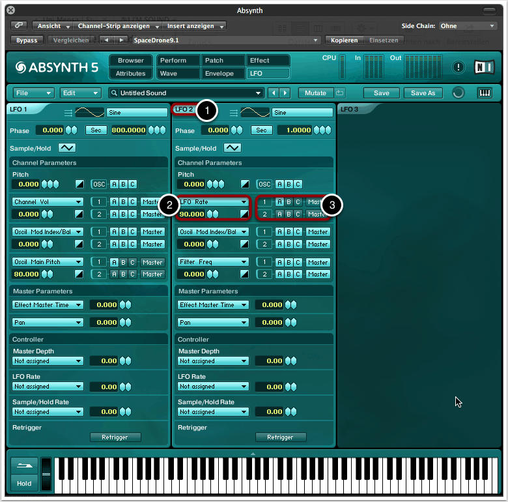Expand the Side Chain 'Ohne' dropdown

coord(467,26)
